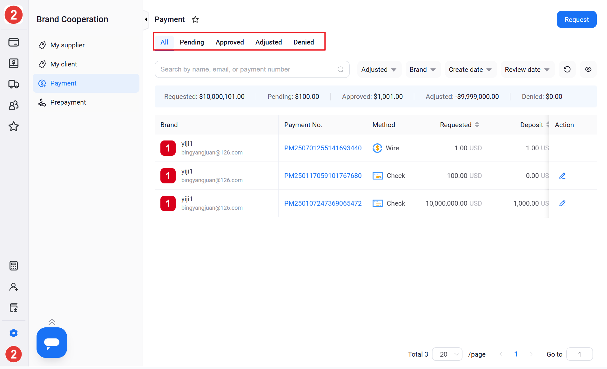Image resolution: width=607 pixels, height=369 pixels.
Task: Switch to the Denied tab
Action: tap(304, 42)
